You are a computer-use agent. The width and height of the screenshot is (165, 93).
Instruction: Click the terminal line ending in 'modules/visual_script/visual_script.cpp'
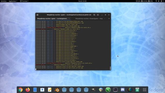59,68
